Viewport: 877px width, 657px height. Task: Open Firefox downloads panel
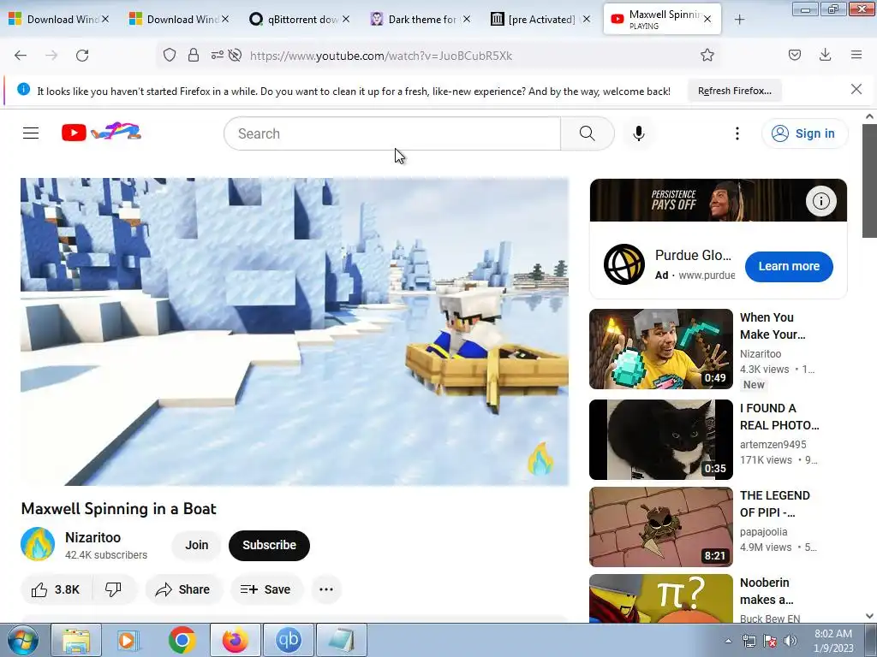pos(825,55)
